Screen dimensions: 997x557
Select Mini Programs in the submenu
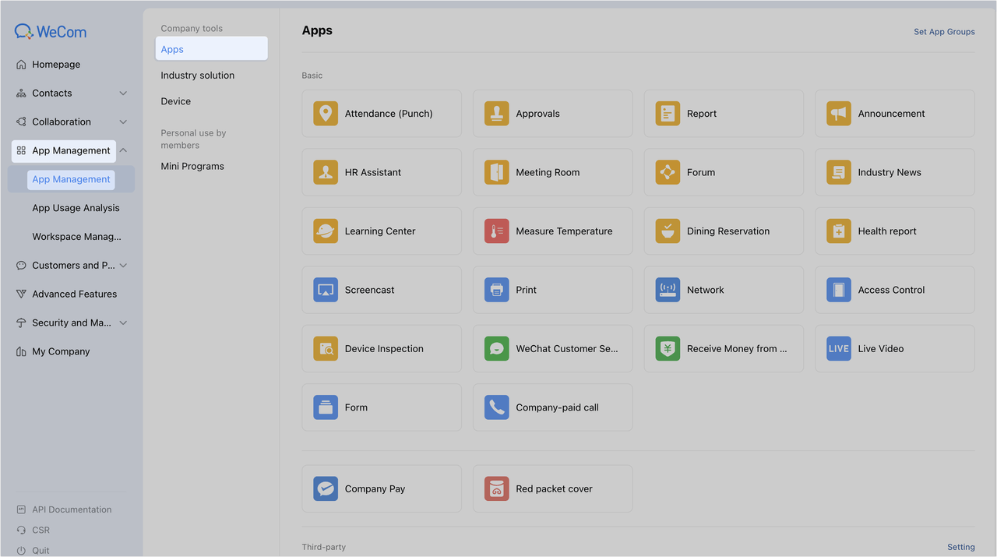(192, 166)
